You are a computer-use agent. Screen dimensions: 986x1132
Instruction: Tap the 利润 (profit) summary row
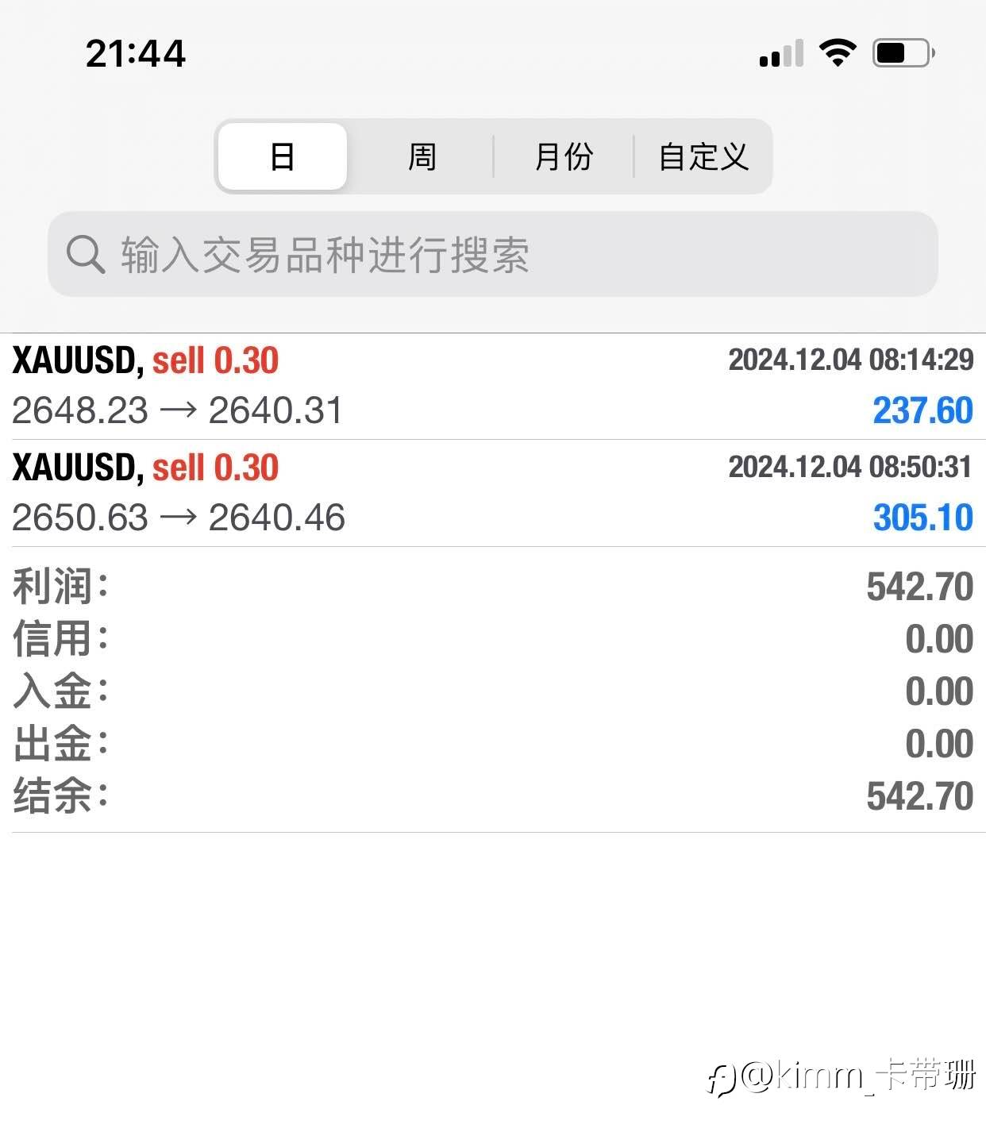[492, 587]
